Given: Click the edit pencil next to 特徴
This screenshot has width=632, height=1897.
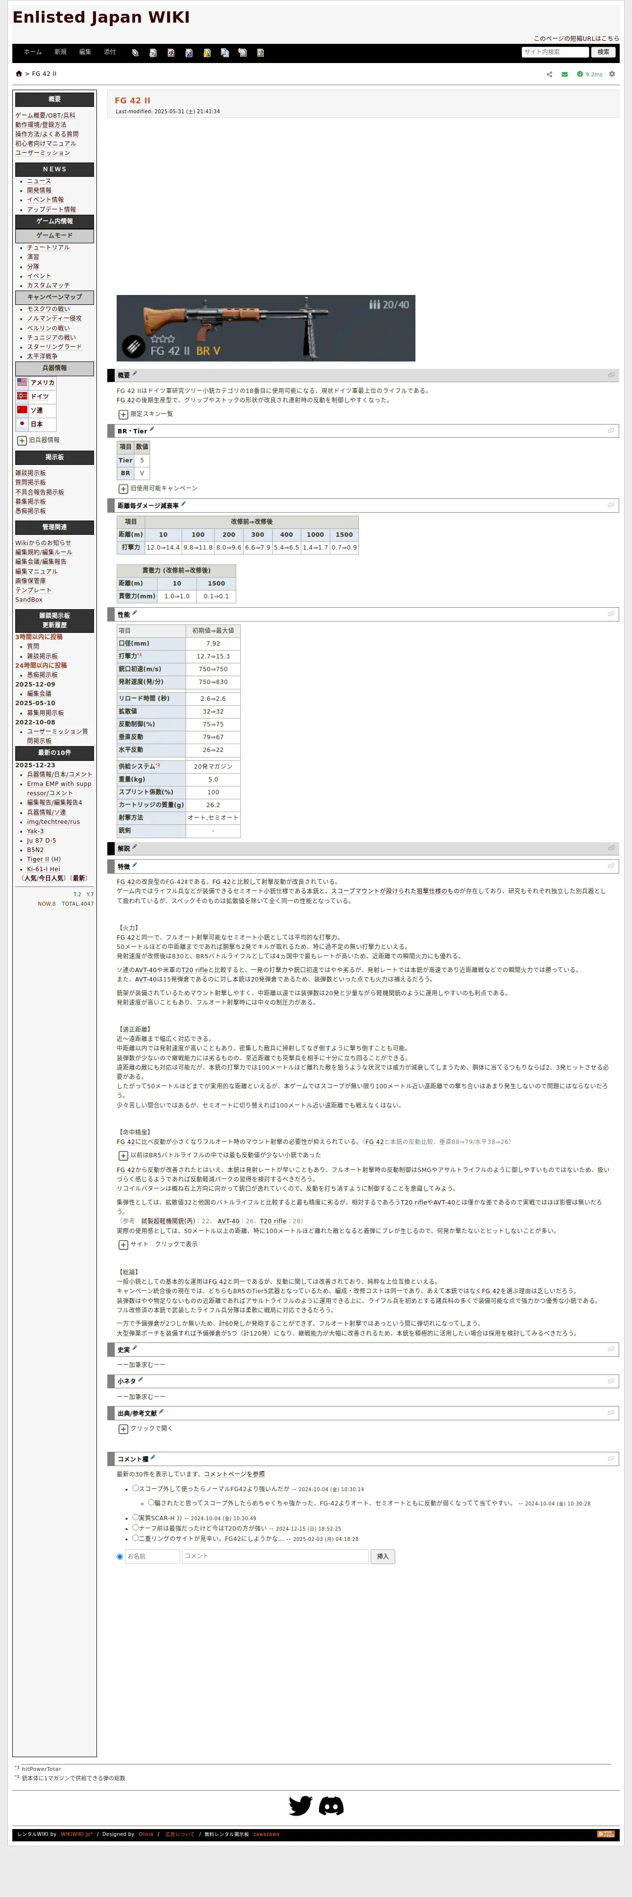Looking at the screenshot, I should pos(135,865).
